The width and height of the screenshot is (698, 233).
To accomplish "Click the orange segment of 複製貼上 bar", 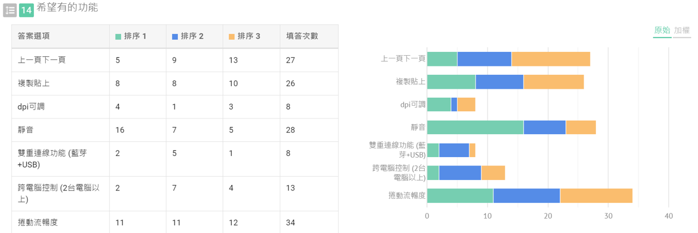I will click(553, 82).
